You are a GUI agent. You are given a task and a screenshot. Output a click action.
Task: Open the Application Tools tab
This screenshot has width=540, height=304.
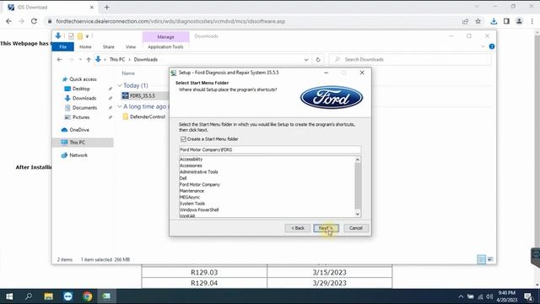point(165,47)
